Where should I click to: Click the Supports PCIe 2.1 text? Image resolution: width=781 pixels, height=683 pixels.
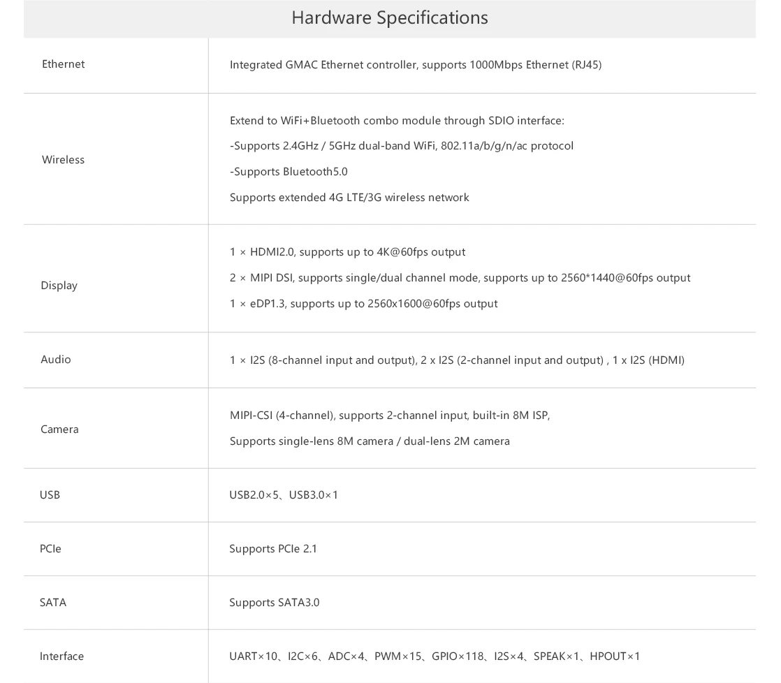[x=273, y=549]
